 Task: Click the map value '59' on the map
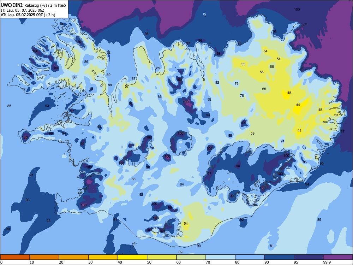click(x=252, y=134)
